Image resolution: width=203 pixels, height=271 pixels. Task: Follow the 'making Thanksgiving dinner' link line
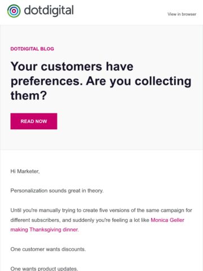[45, 230]
